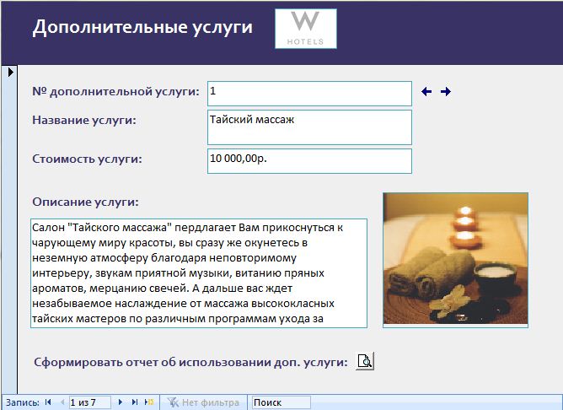Click the 'Стоимость услуги:' label
563x410 pixels.
click(88, 159)
